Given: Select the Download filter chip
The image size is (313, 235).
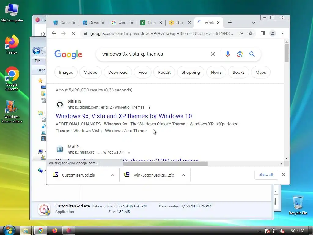Looking at the screenshot, I should pyautogui.click(x=118, y=72).
